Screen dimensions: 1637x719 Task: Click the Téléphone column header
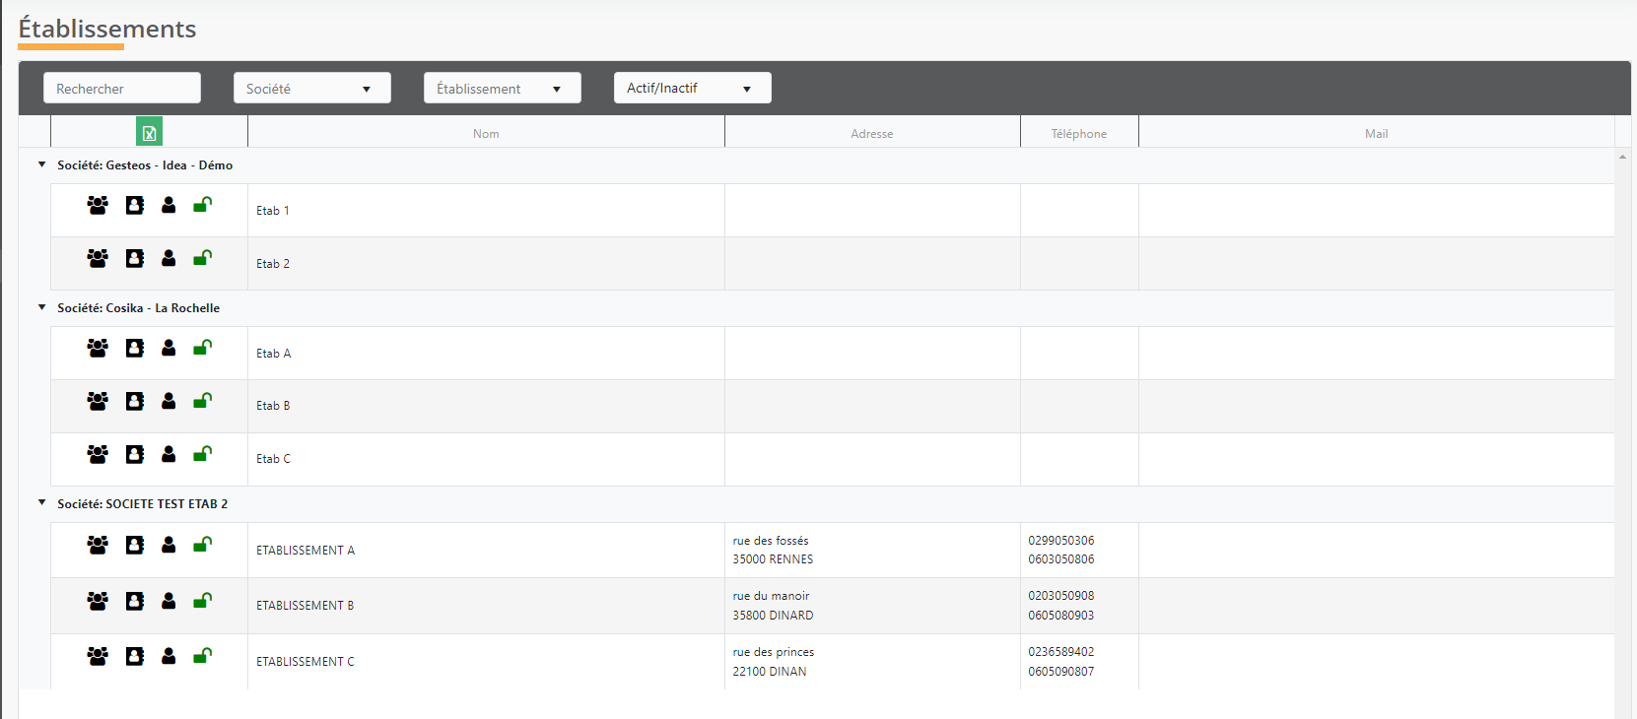click(x=1078, y=134)
